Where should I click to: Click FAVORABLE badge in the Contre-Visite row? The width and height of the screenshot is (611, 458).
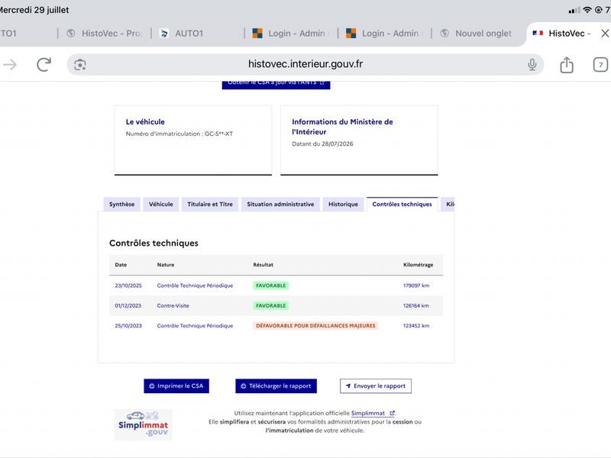[271, 306]
